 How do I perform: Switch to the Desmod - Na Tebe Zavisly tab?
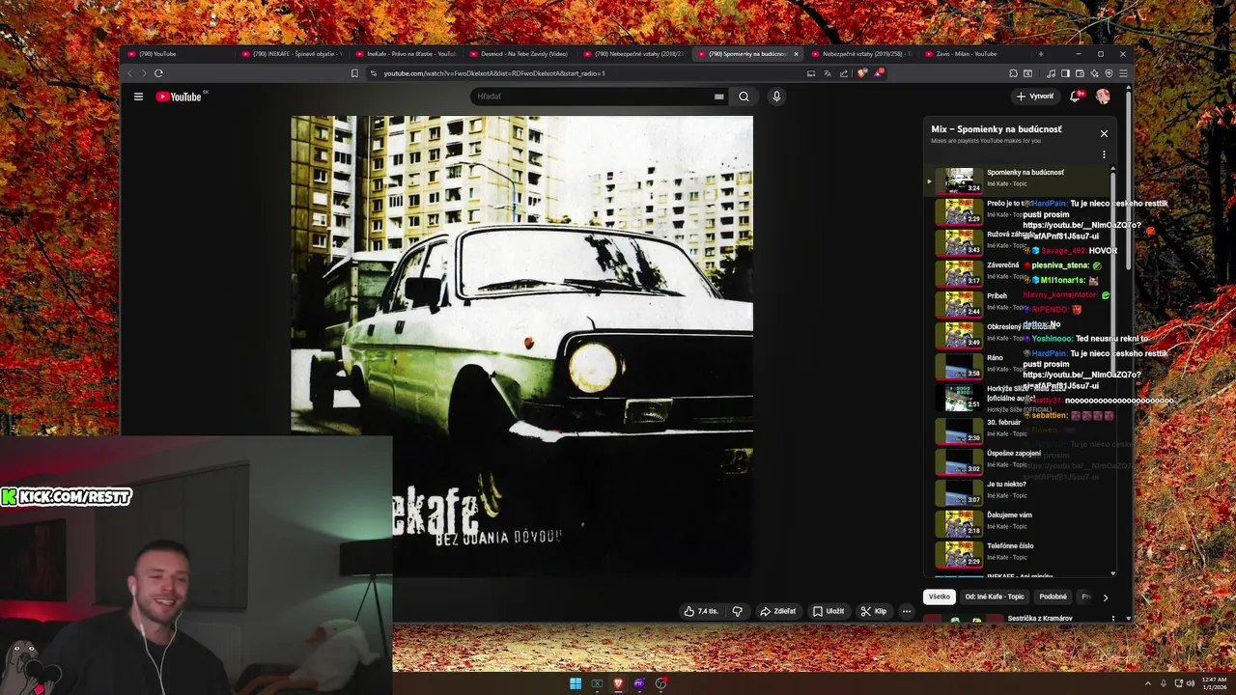pos(520,54)
